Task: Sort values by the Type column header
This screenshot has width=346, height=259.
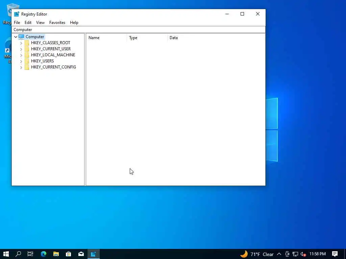Action: pyautogui.click(x=147, y=38)
